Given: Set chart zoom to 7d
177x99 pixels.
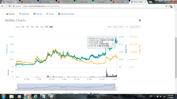Looking at the screenshot, I should click(x=27, y=27).
